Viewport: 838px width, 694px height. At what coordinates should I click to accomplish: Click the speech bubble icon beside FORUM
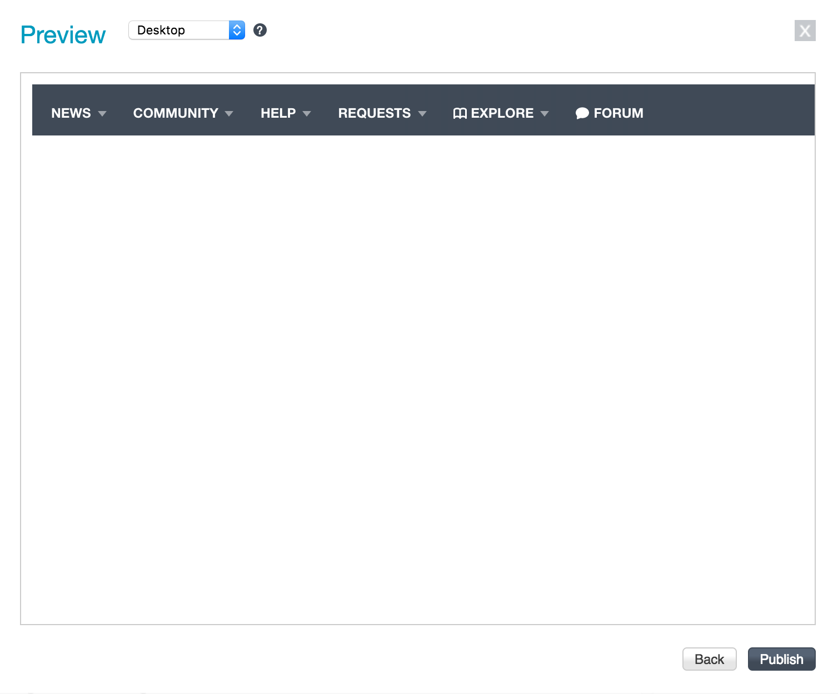582,114
